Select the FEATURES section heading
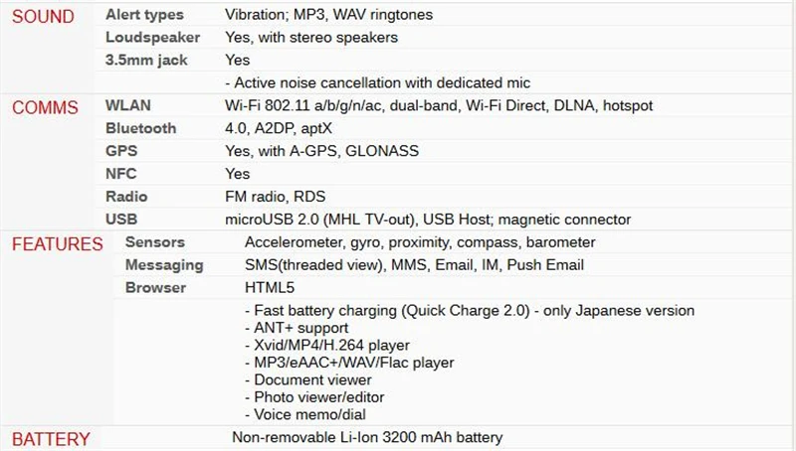The width and height of the screenshot is (796, 451). 58,244
